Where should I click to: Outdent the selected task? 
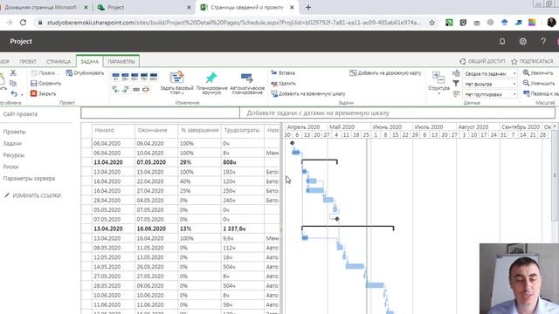click(116, 90)
